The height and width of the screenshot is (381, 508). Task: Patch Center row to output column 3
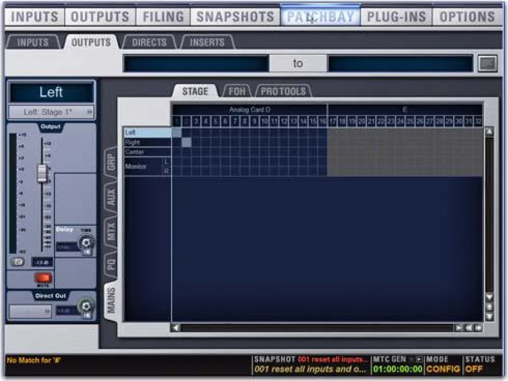point(196,152)
